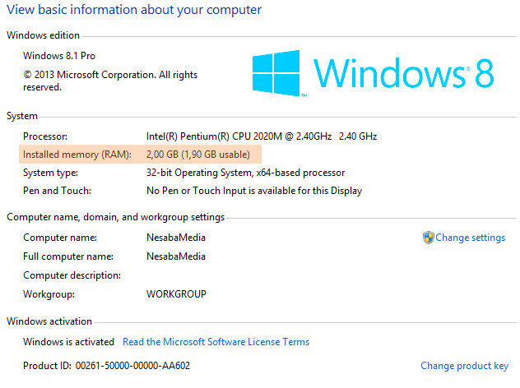Click the View basic information heading
Screen dimensions: 520x388
(x=134, y=10)
